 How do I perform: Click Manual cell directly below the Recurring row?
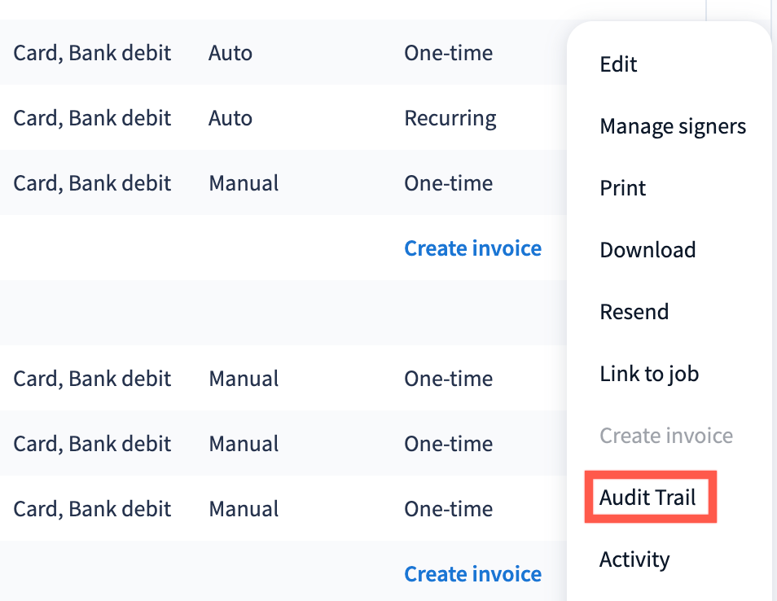[244, 183]
